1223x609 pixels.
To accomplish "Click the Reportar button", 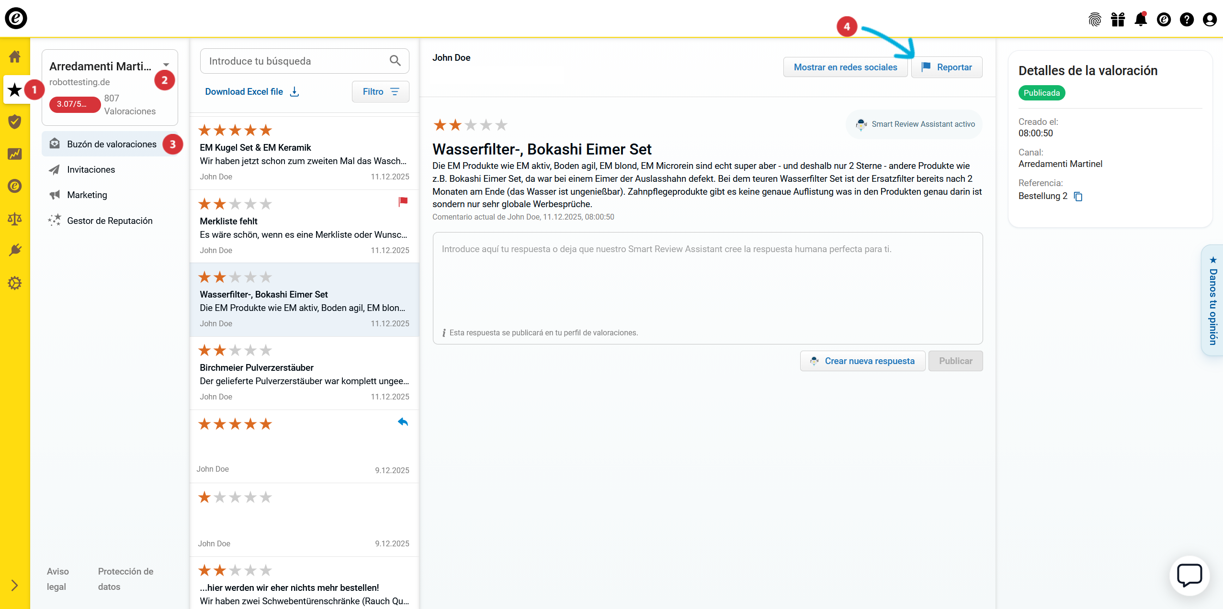I will (x=947, y=67).
